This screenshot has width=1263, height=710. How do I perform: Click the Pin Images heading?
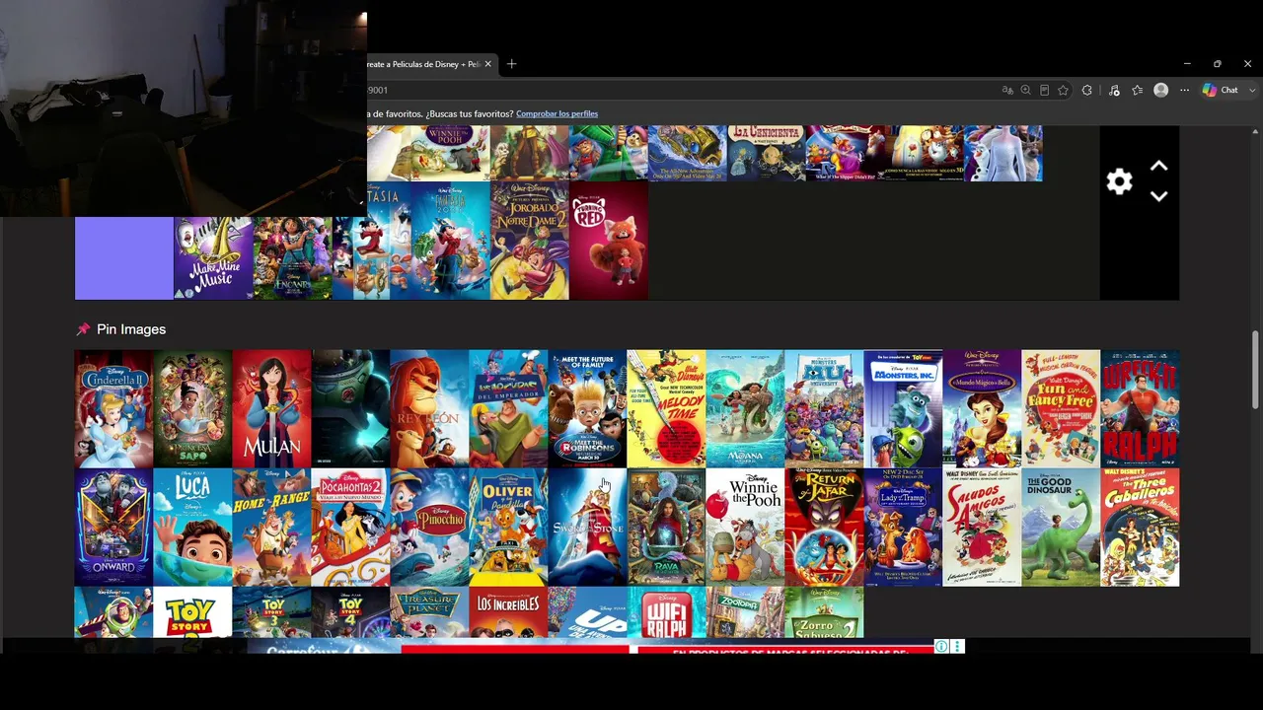coord(131,329)
